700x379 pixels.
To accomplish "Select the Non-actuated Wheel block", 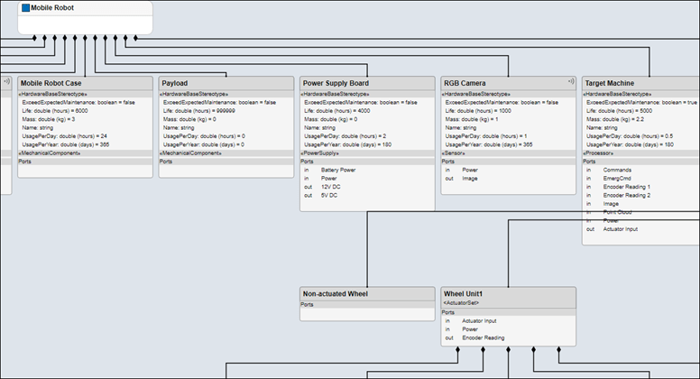I will (336, 293).
